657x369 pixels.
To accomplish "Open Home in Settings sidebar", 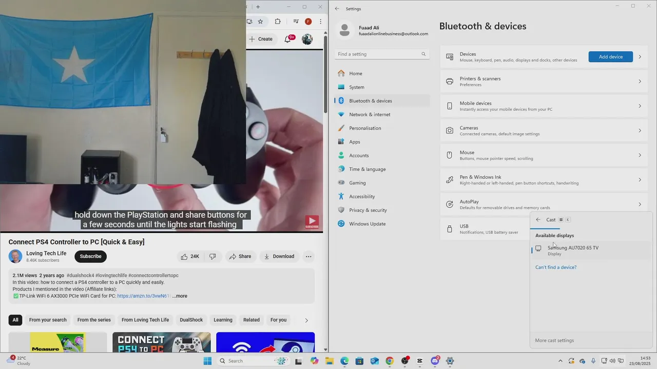I will point(382,73).
